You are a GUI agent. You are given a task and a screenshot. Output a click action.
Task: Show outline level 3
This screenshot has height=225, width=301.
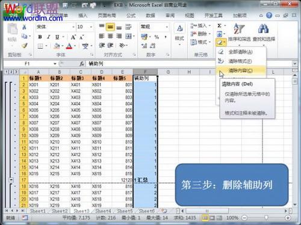pyautogui.click(x=16, y=72)
